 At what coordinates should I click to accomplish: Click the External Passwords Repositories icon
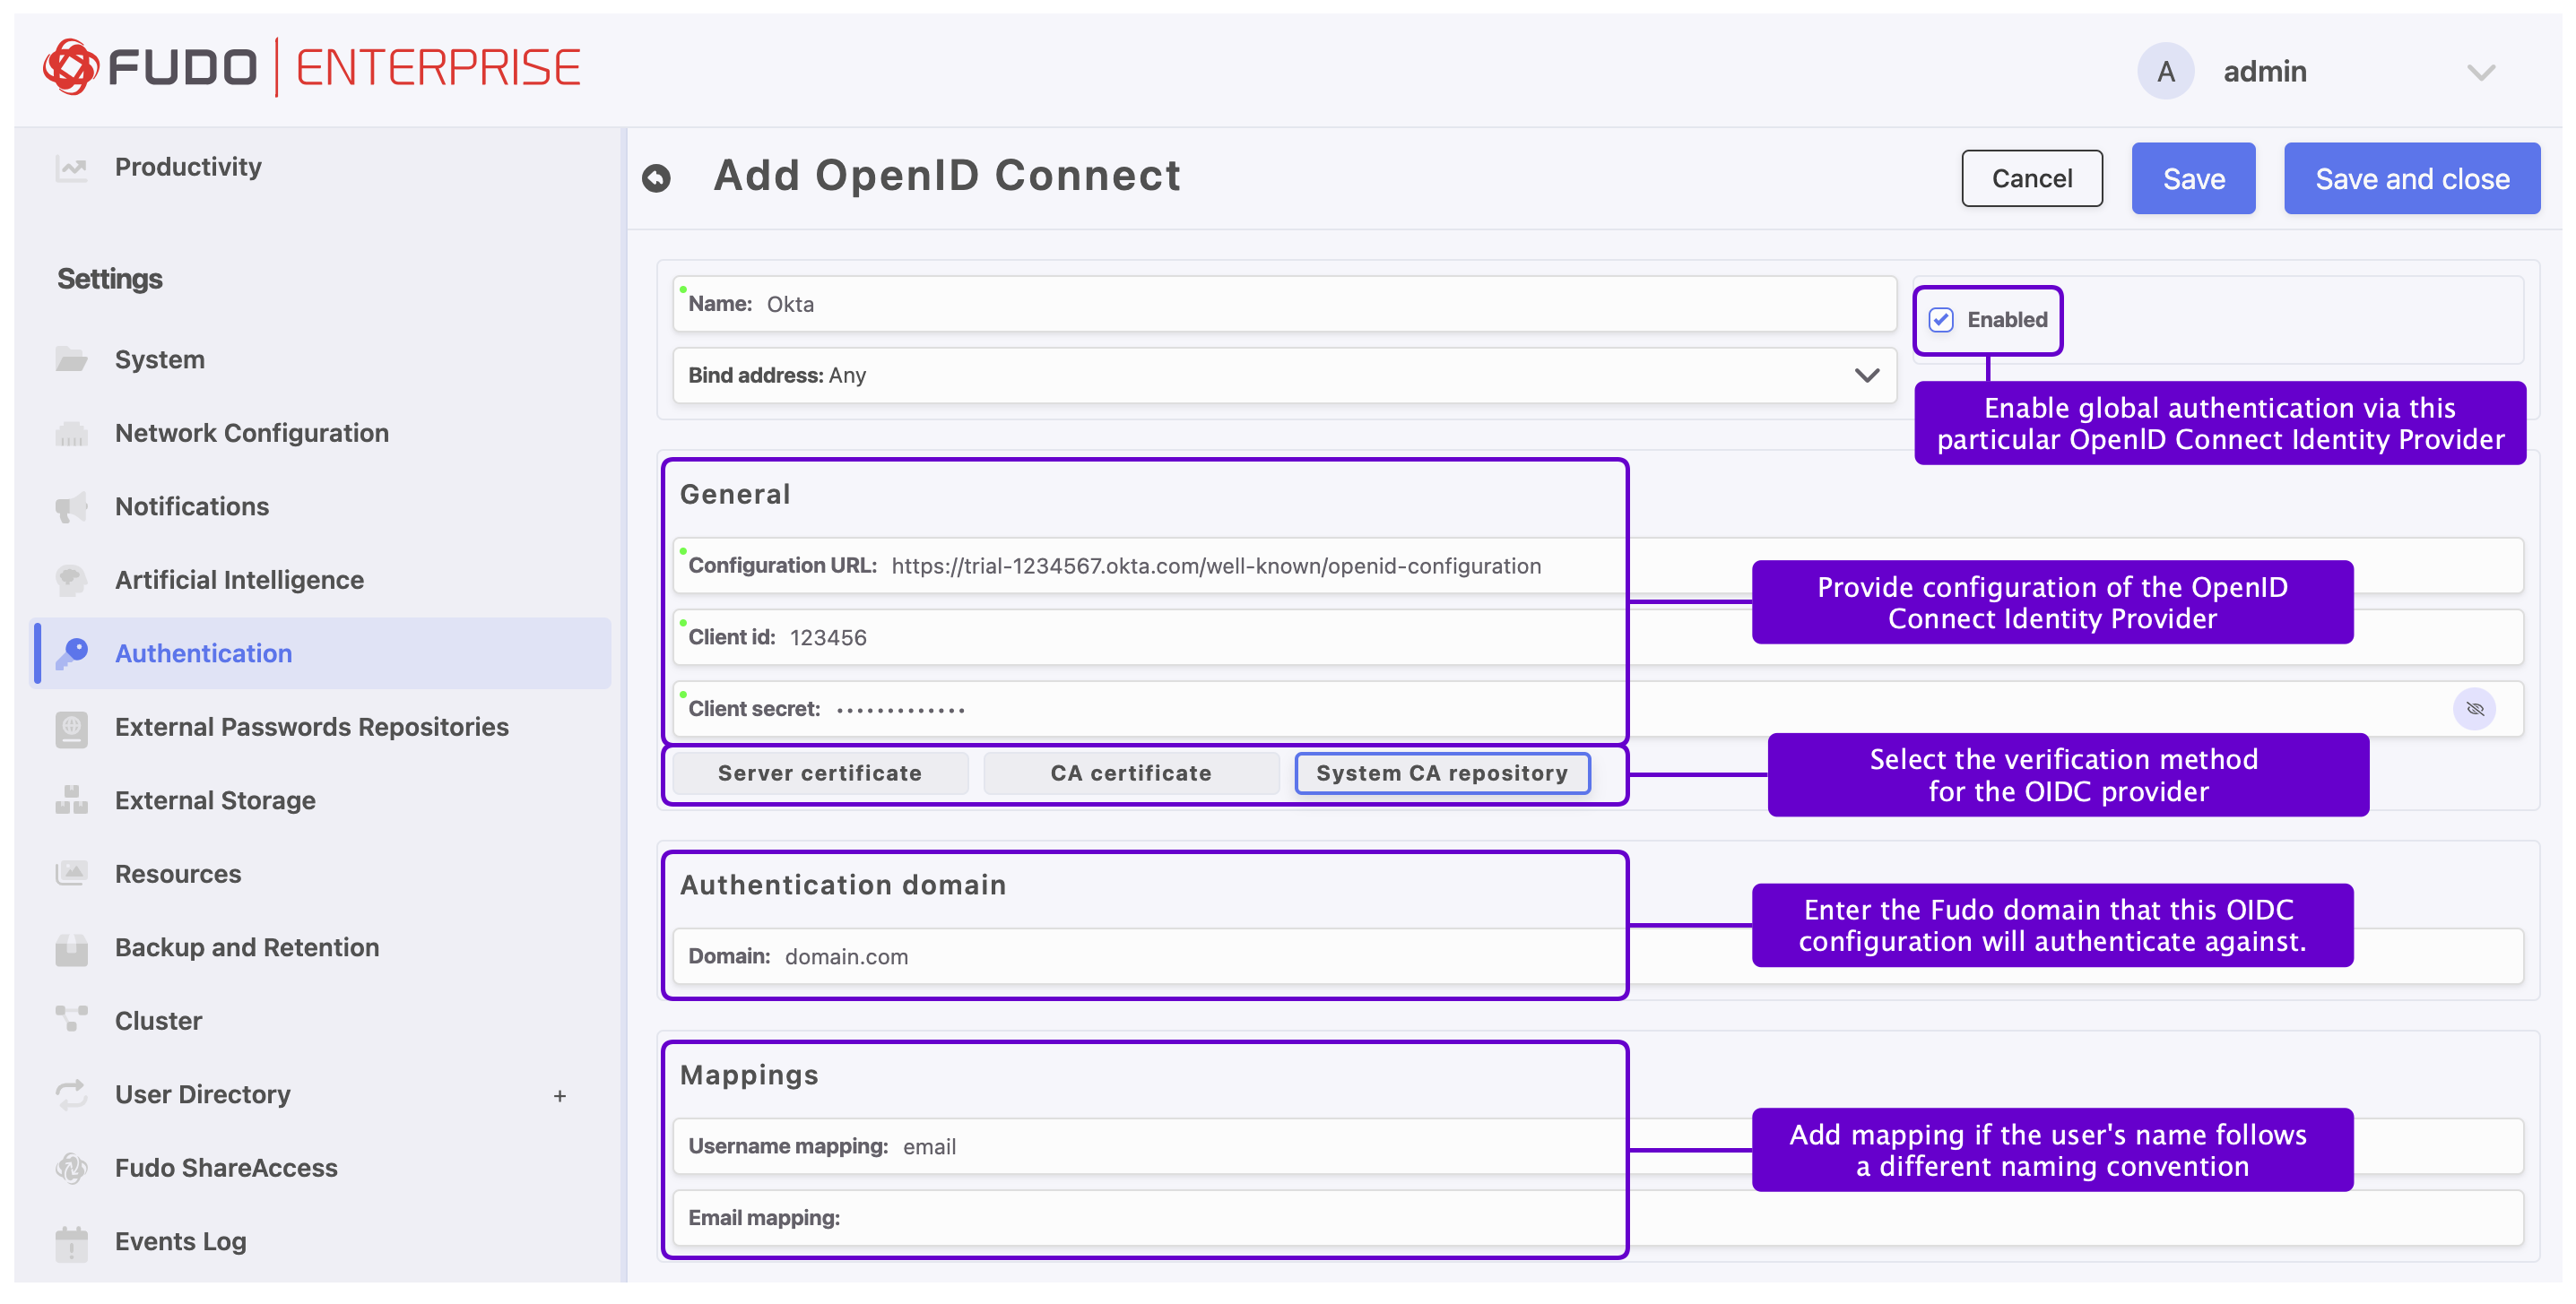[x=72, y=728]
